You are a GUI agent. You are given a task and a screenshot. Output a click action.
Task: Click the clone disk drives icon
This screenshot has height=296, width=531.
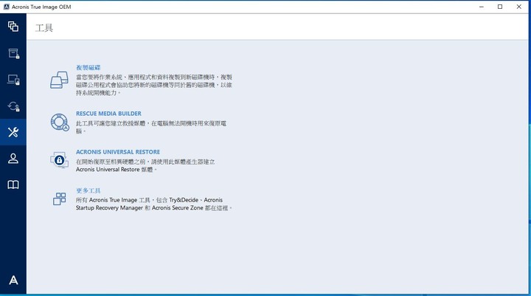59,80
